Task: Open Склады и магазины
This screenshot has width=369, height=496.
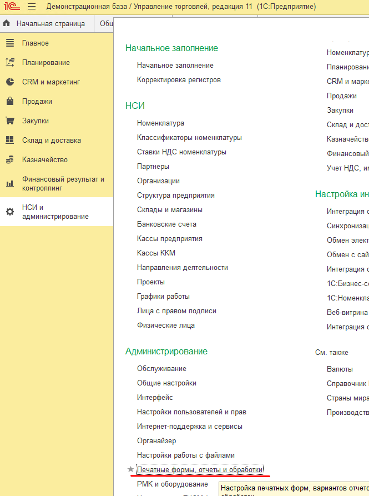Action: pyautogui.click(x=170, y=210)
